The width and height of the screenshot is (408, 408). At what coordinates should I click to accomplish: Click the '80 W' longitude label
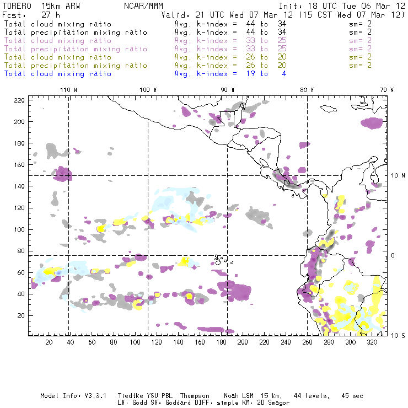pyautogui.click(x=307, y=90)
